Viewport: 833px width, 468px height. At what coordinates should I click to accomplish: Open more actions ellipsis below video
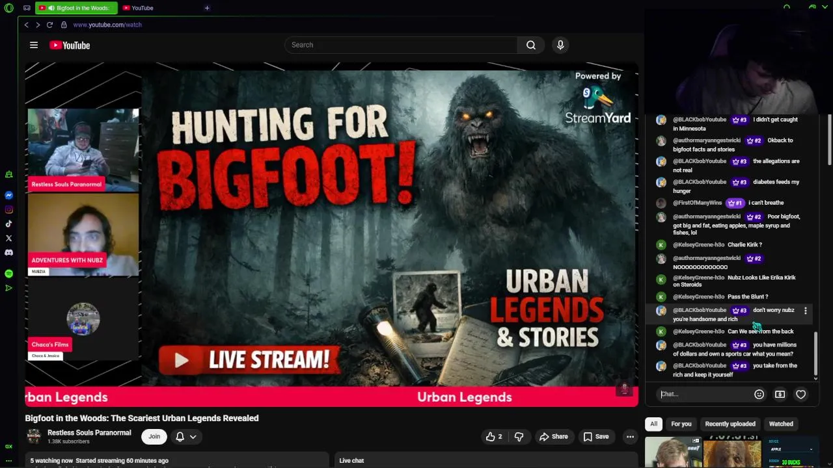click(x=630, y=437)
